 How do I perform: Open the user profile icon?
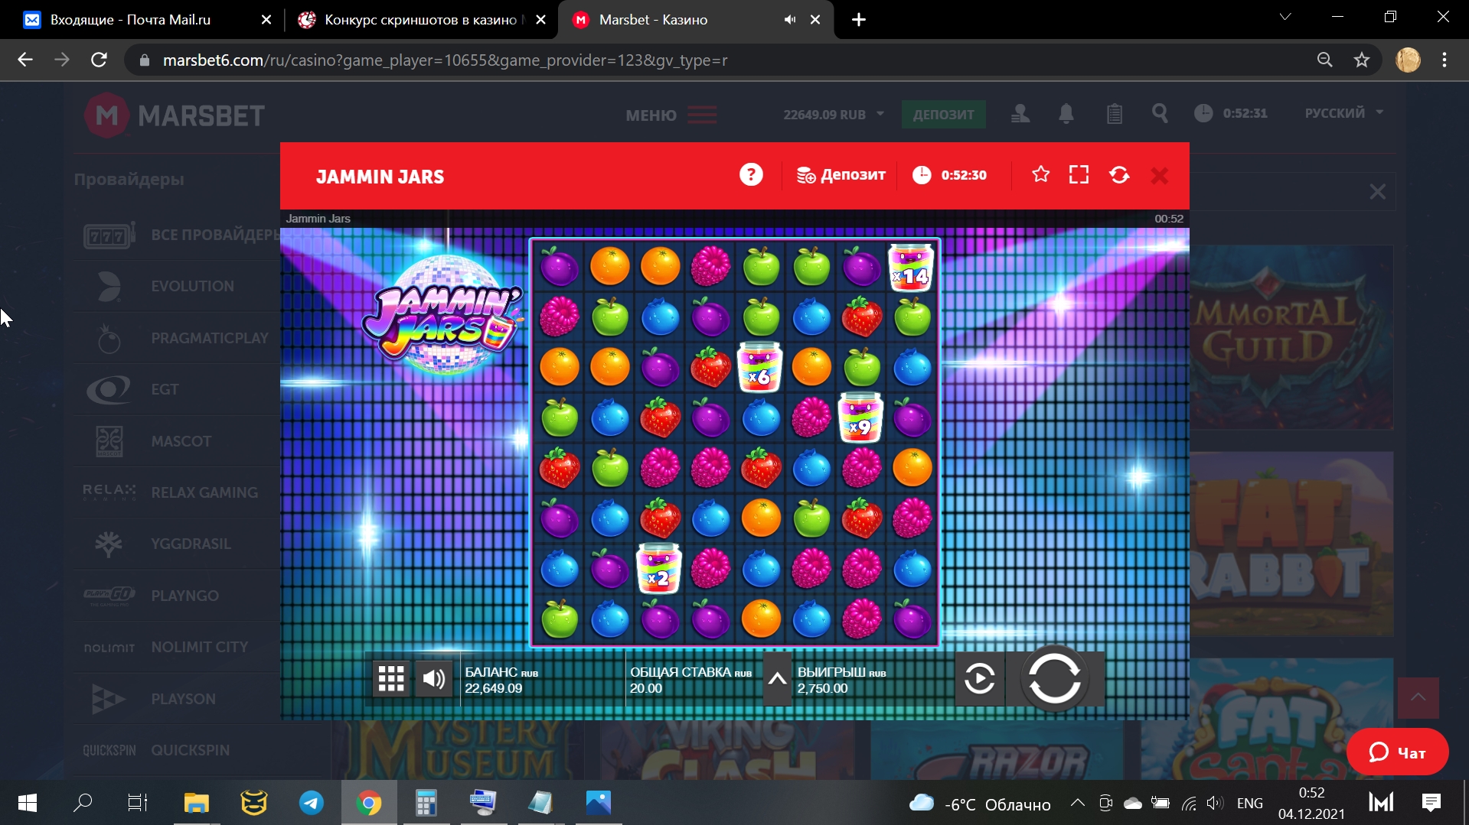pos(1020,114)
